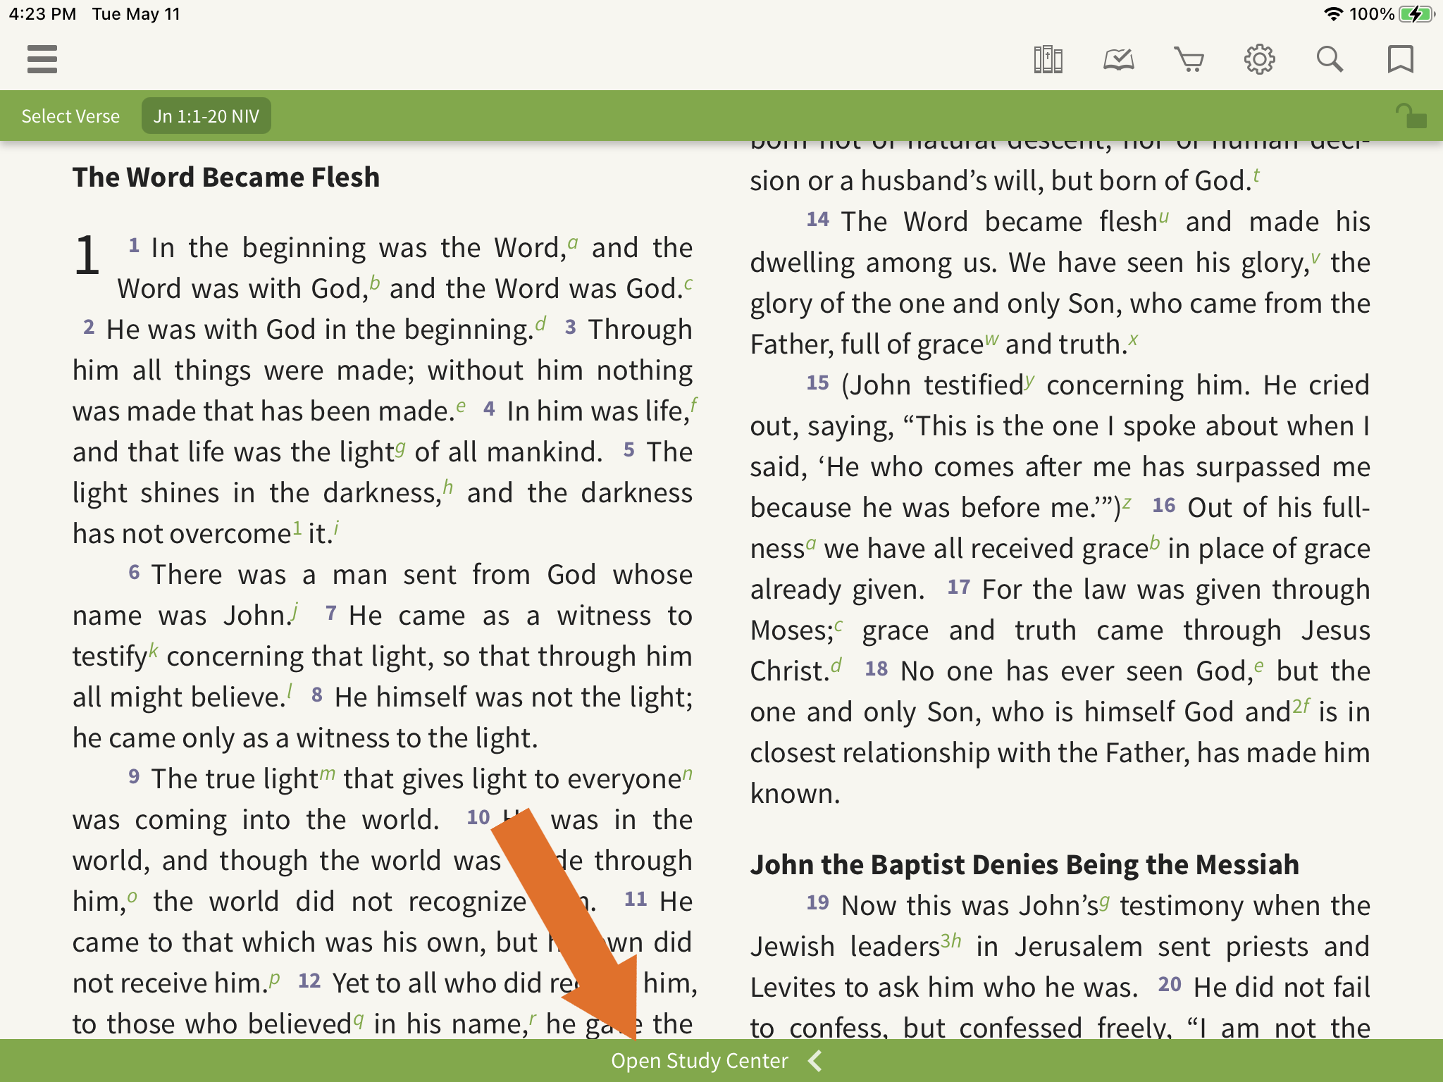The width and height of the screenshot is (1443, 1082).
Task: Open cross-reference p after 'receive him.'
Action: point(275,979)
